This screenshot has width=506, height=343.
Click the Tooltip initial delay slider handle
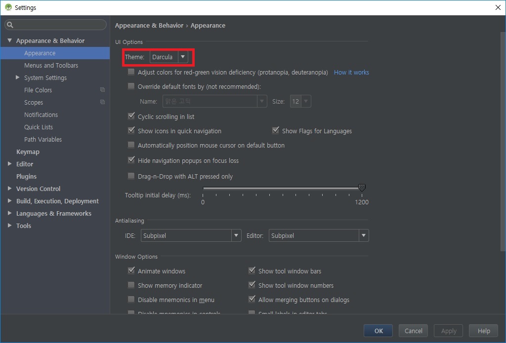pyautogui.click(x=362, y=188)
